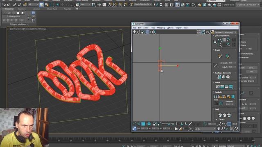Toggle ribbon visibility eye icon
This screenshot has width=262, height=147.
77,9
